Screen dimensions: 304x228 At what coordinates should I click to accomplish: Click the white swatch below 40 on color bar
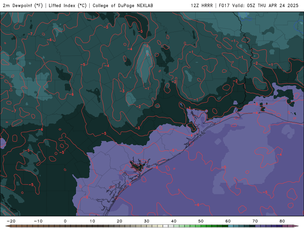coord(166,226)
